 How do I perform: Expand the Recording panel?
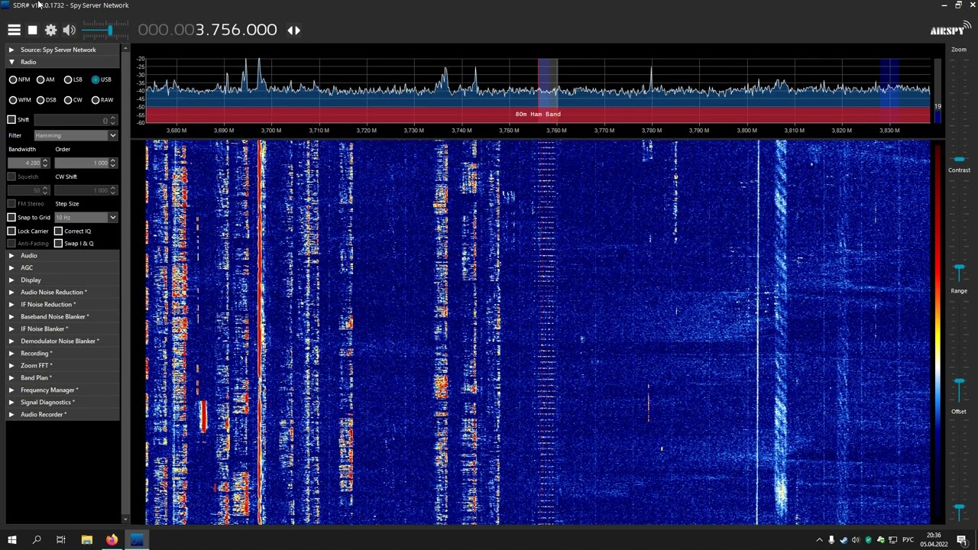click(63, 353)
